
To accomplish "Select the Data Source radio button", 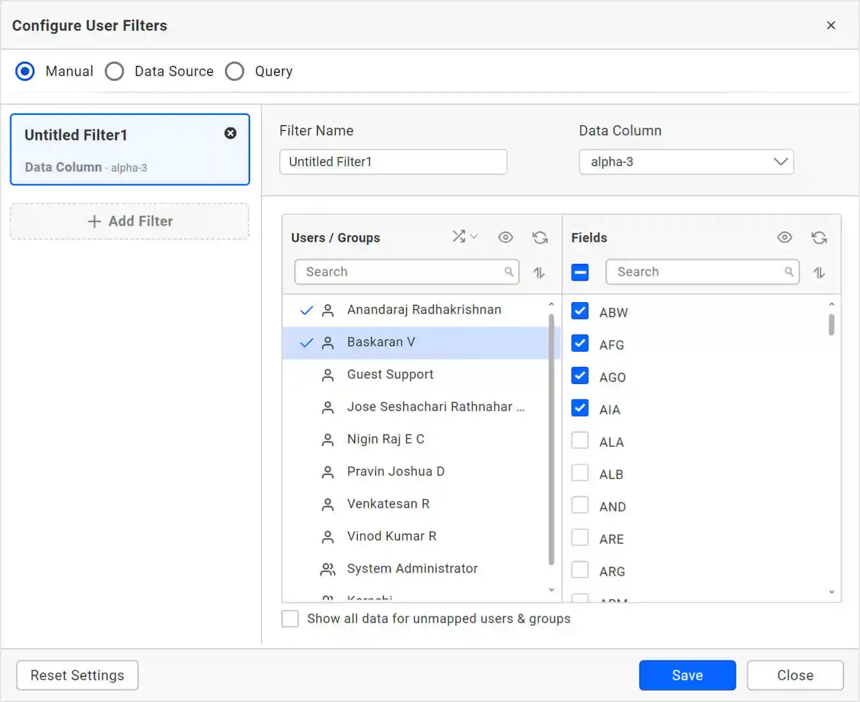I will pos(114,71).
